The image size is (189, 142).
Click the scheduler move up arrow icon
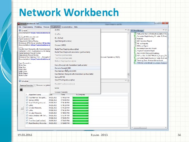coord(22,108)
